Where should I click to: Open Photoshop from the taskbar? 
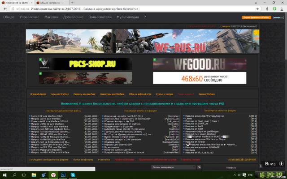coord(63,175)
